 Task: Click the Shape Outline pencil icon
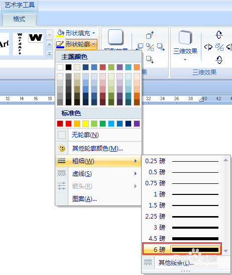(x=60, y=44)
